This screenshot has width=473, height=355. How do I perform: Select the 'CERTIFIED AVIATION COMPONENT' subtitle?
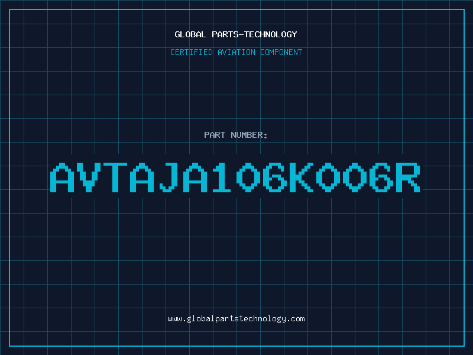[x=236, y=52]
